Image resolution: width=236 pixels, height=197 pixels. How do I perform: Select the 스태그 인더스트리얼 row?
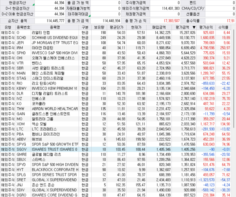(x=116, y=78)
